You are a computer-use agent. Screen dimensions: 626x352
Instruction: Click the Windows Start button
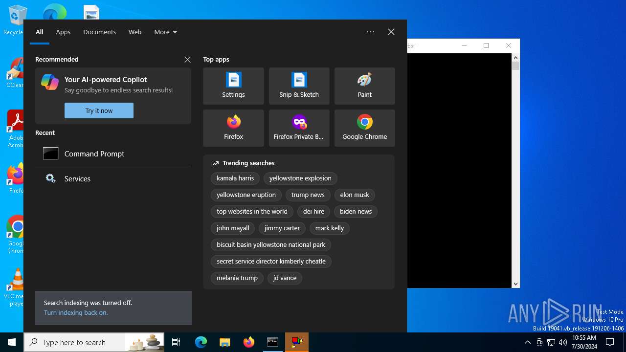coord(12,342)
